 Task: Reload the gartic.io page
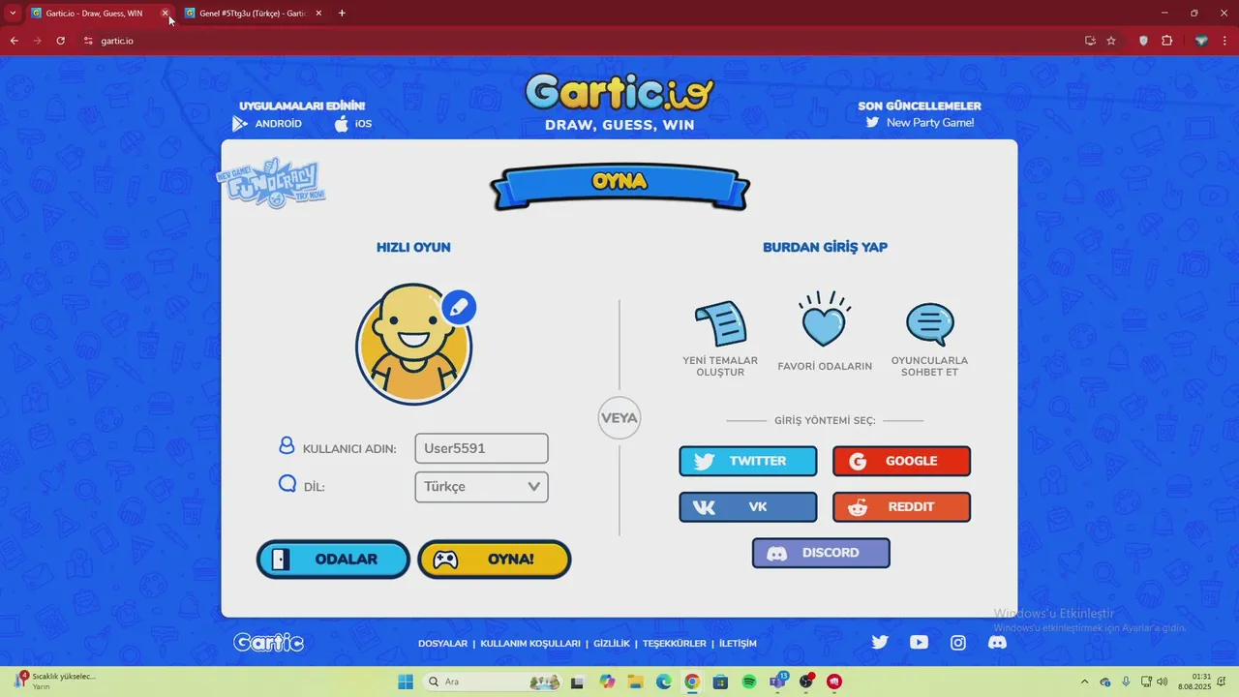(60, 41)
